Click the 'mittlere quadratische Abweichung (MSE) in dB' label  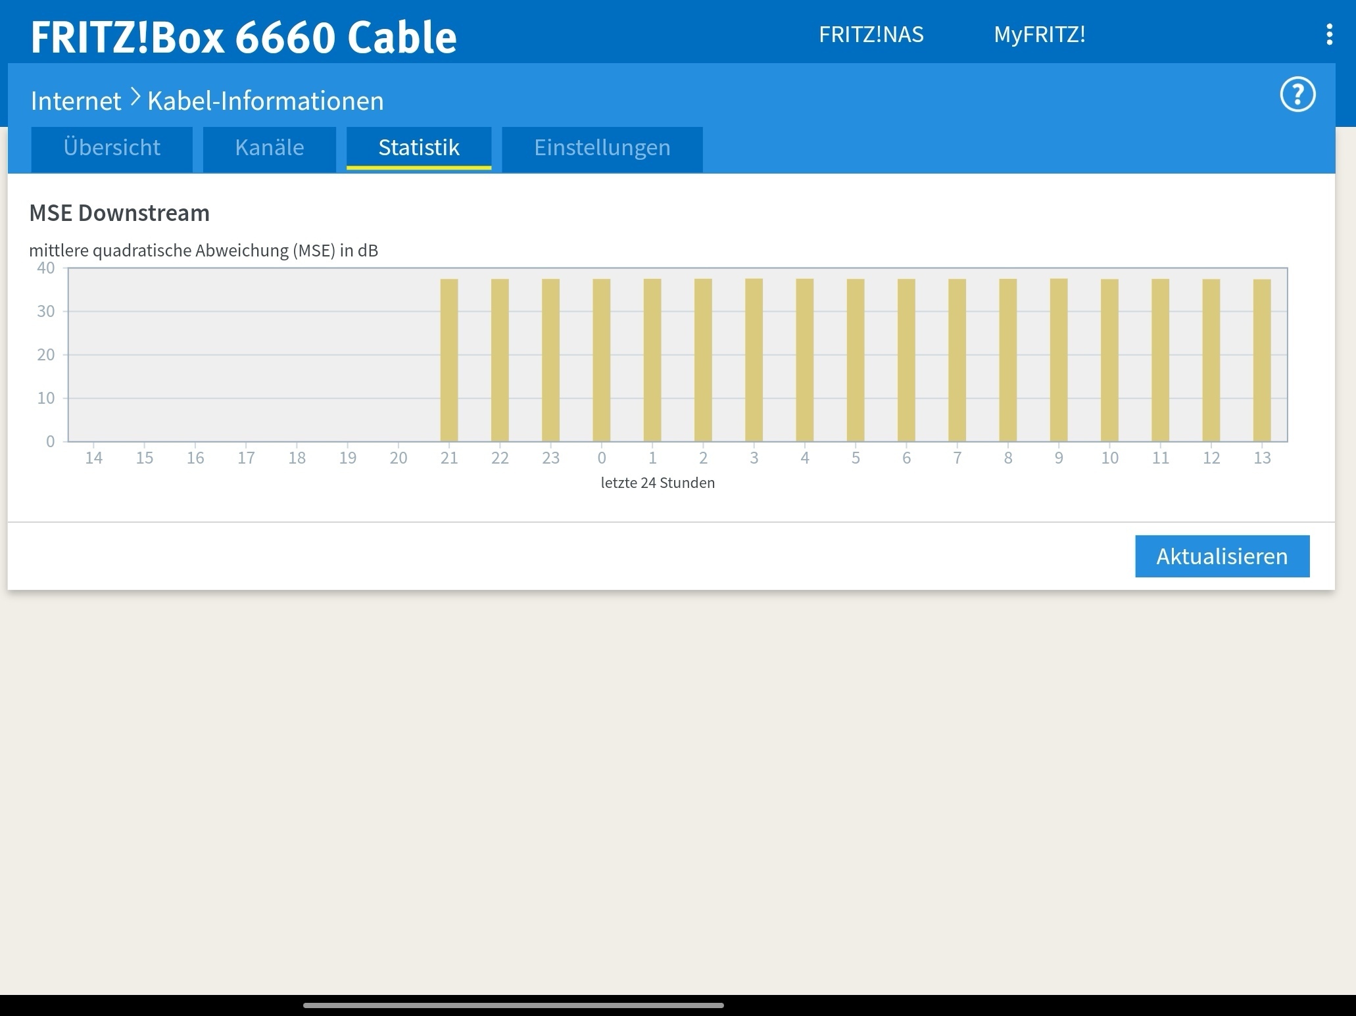[204, 251]
